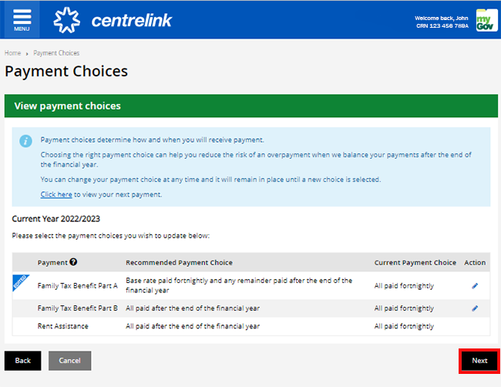Screen dimensions: 501x387
Task: Open the myGov icon in header
Action: pyautogui.click(x=486, y=20)
